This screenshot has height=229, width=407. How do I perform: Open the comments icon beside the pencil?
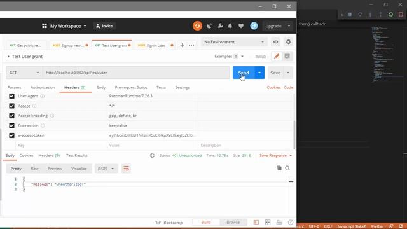tap(287, 57)
